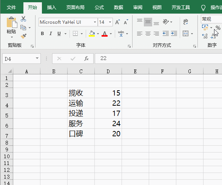
Task: Toggle Italic formatting
Action: (51, 34)
